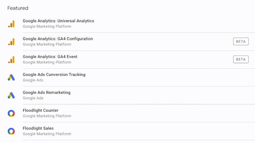Click the BETA badge on GA4 Configuration

pyautogui.click(x=241, y=42)
